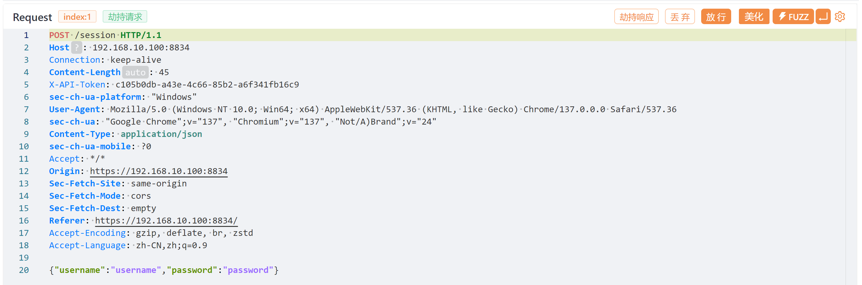
Task: Click the application/json content type value
Action: coord(161,134)
